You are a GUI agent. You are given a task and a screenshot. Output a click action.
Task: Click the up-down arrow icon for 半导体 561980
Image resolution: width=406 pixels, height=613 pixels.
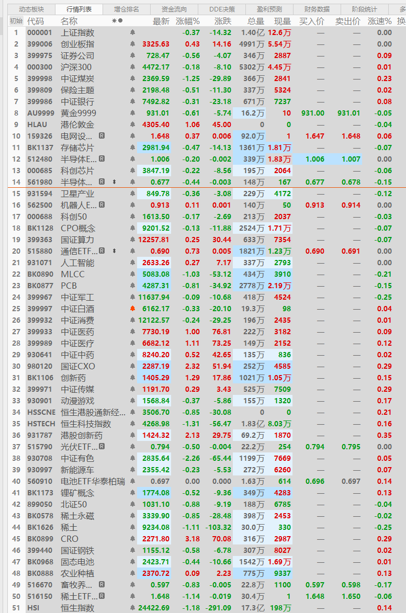[x=114, y=182]
